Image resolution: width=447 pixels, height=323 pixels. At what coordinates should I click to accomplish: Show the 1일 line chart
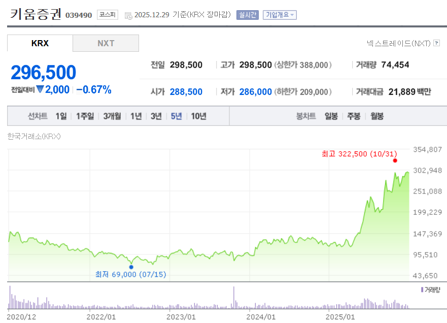tap(61, 116)
